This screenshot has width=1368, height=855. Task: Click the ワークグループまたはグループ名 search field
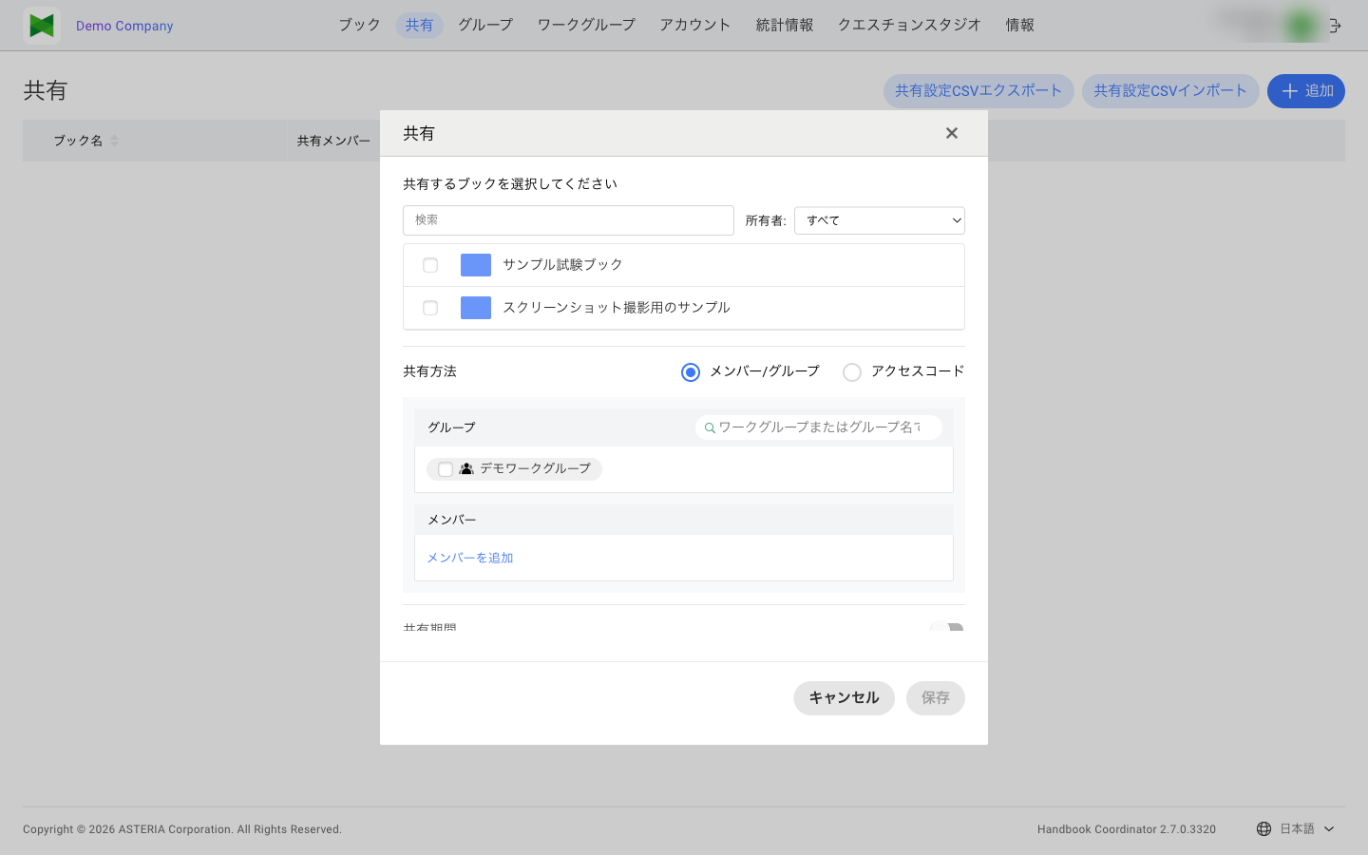819,427
